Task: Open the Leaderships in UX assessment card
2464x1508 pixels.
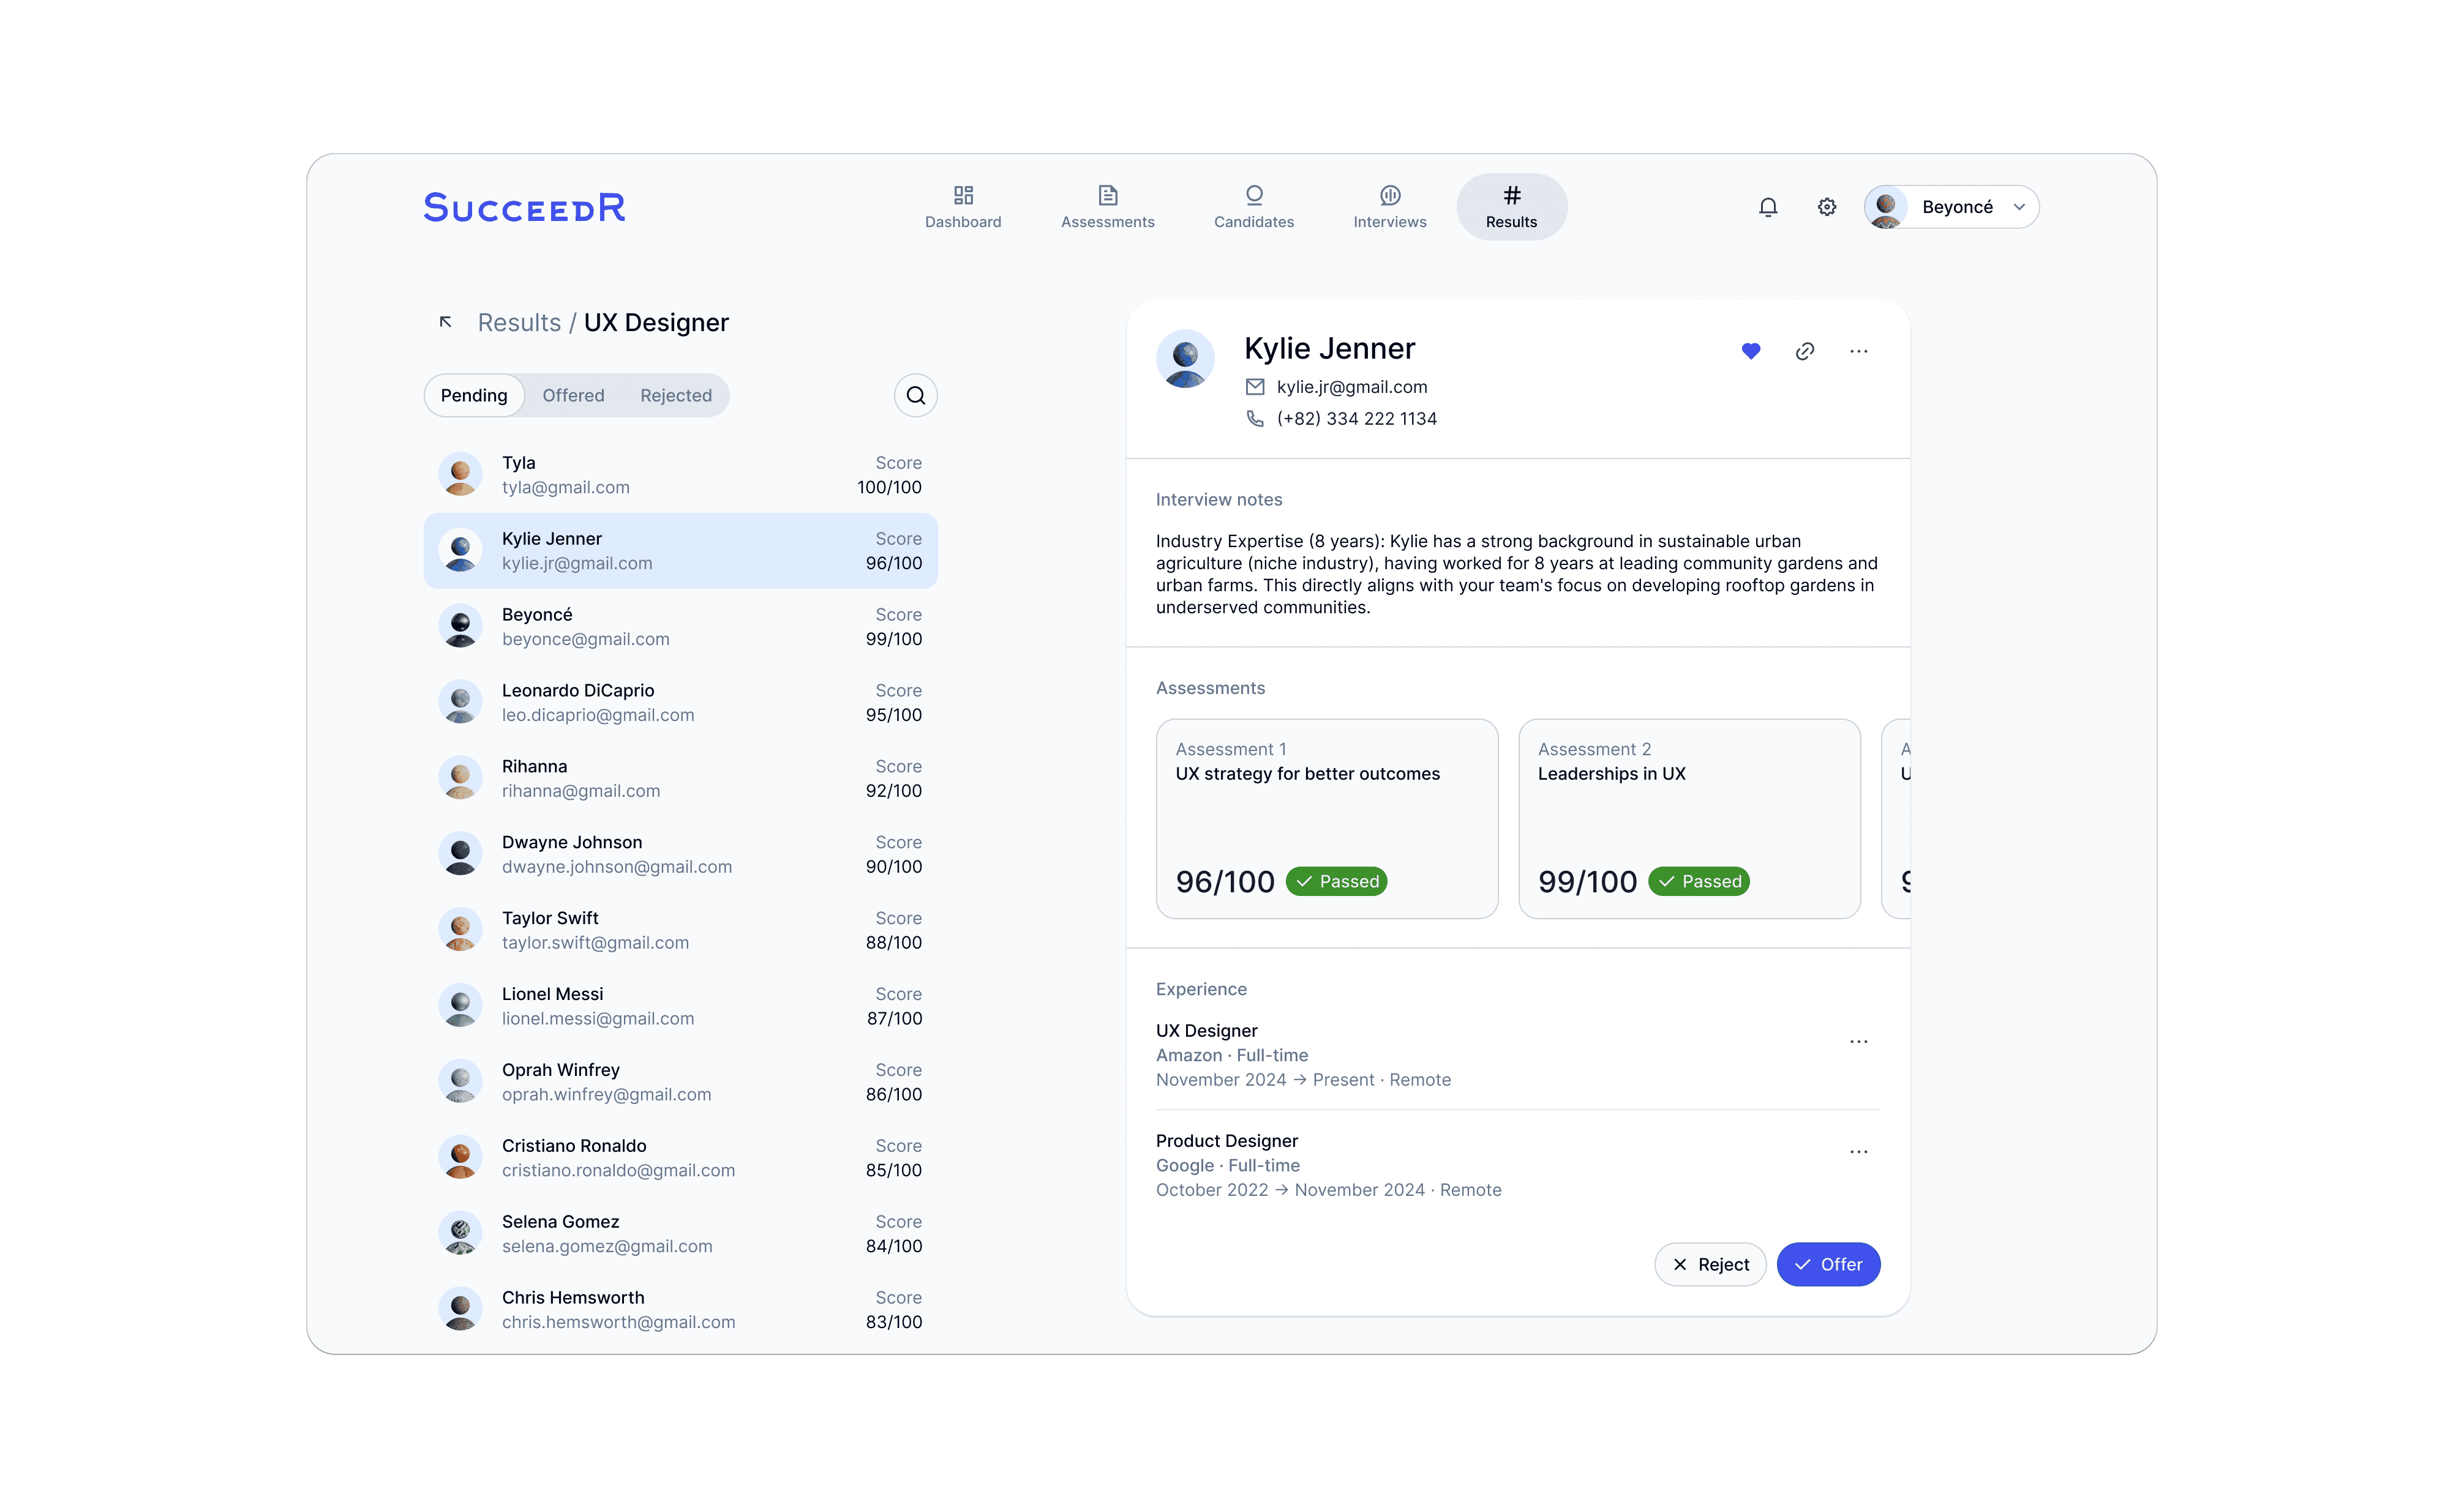Action: tap(1688, 818)
